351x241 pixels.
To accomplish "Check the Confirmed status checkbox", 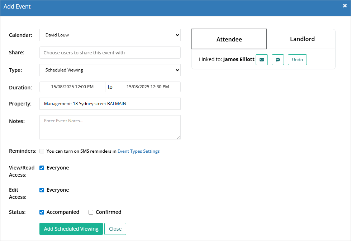I will tap(91, 212).
